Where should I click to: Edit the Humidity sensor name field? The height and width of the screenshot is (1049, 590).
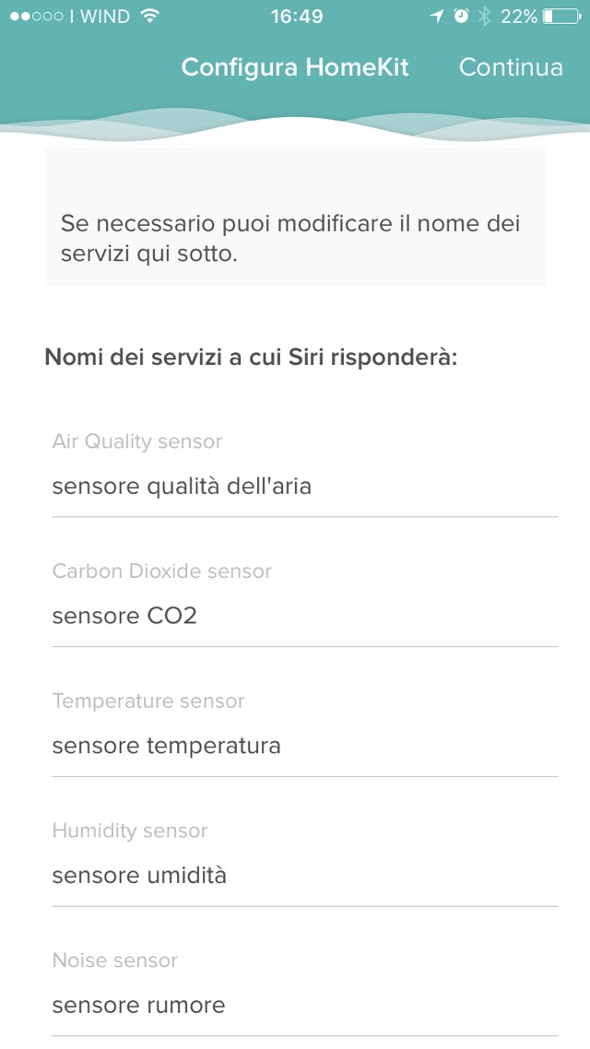pos(304,876)
